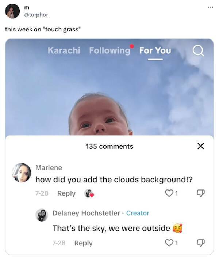Tap the baby video background
This screenshot has width=219, height=260.
tap(109, 87)
